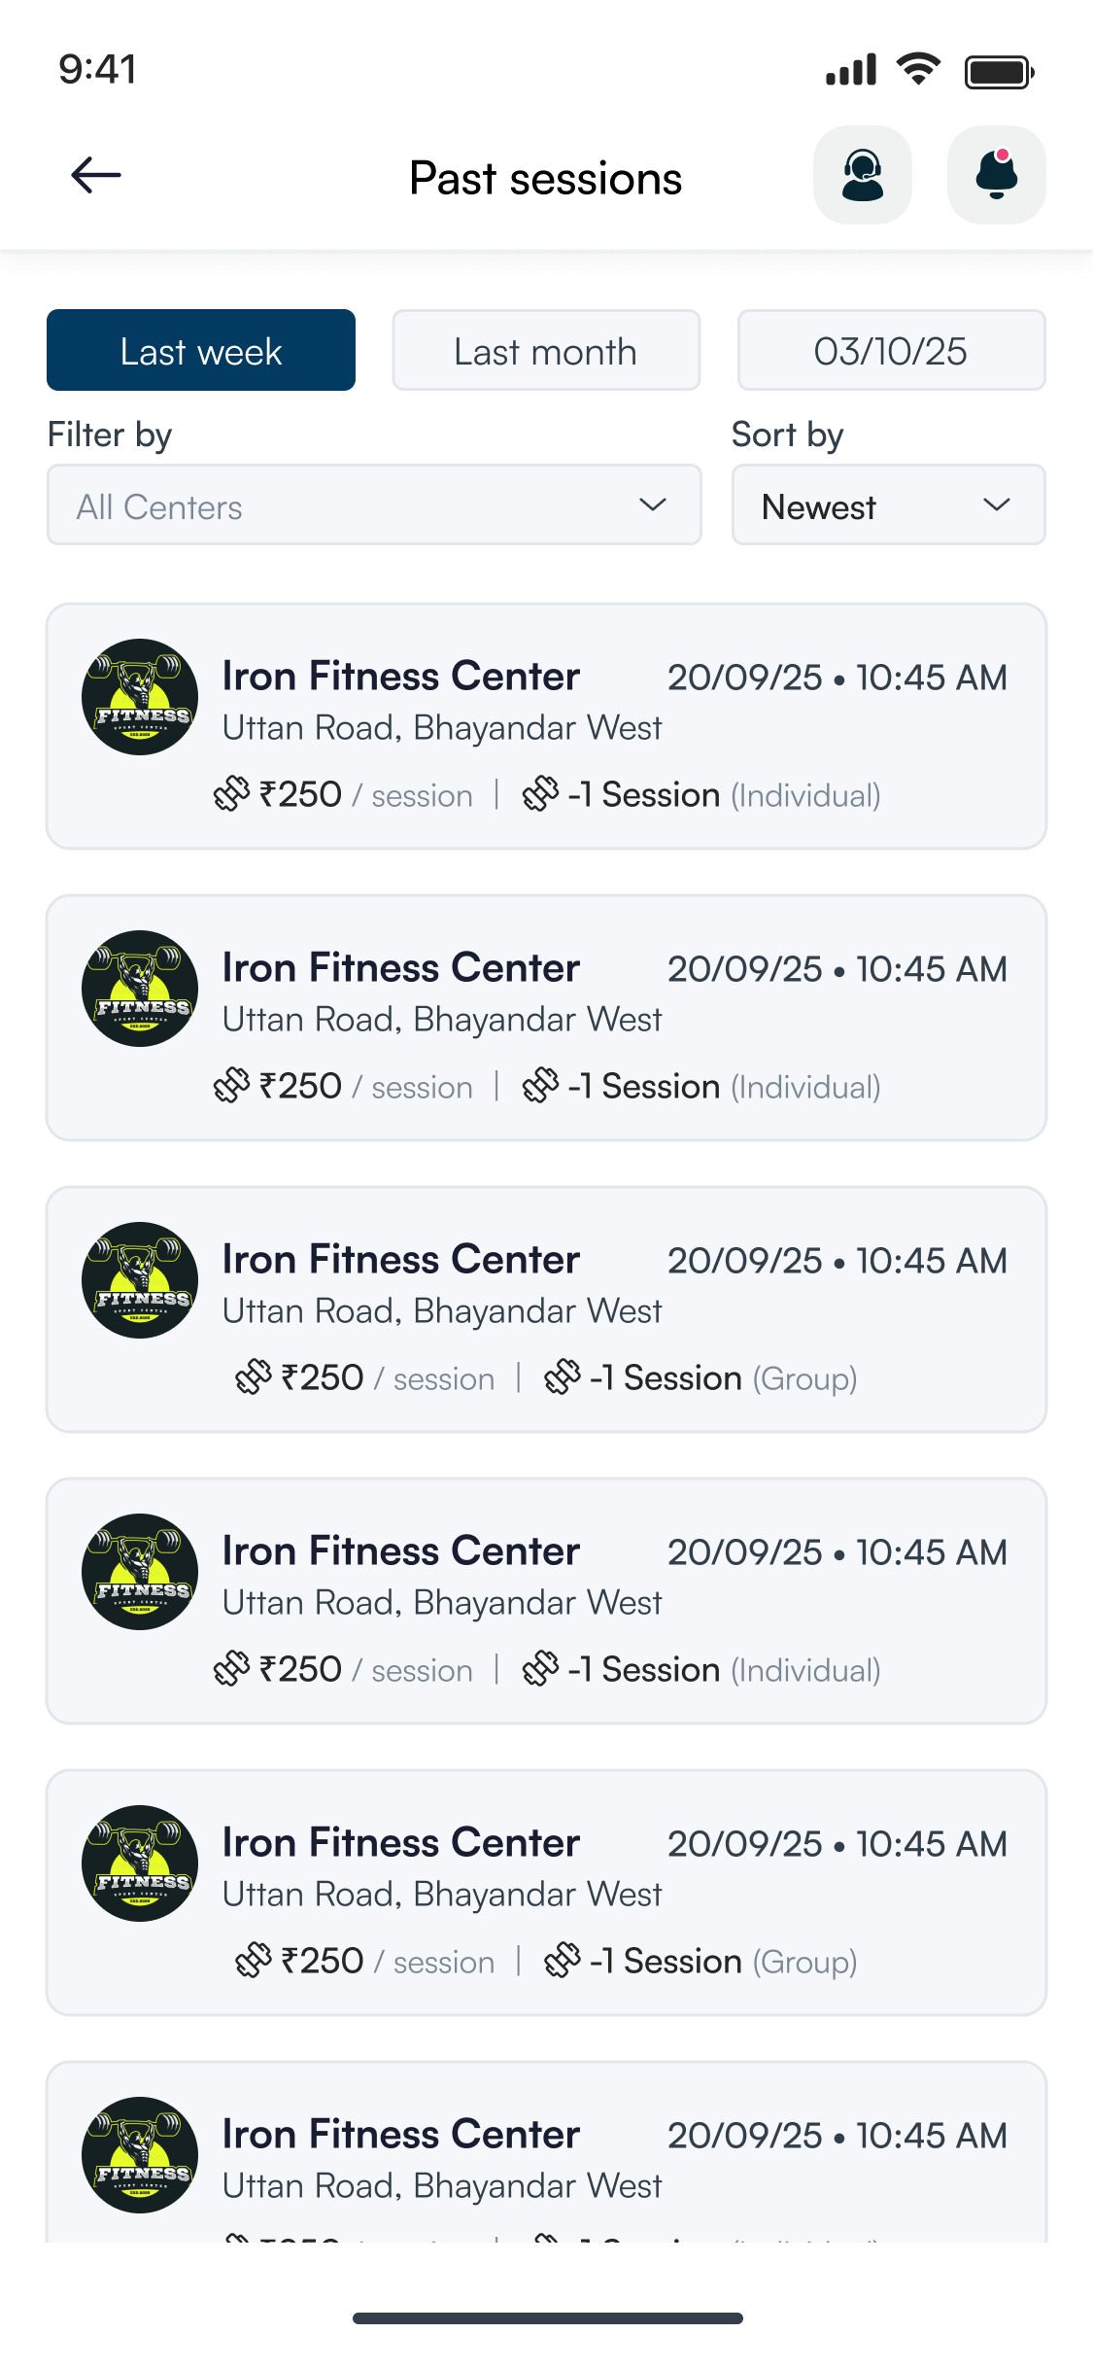Switch to Last month filter
The image size is (1093, 2368).
coord(546,350)
